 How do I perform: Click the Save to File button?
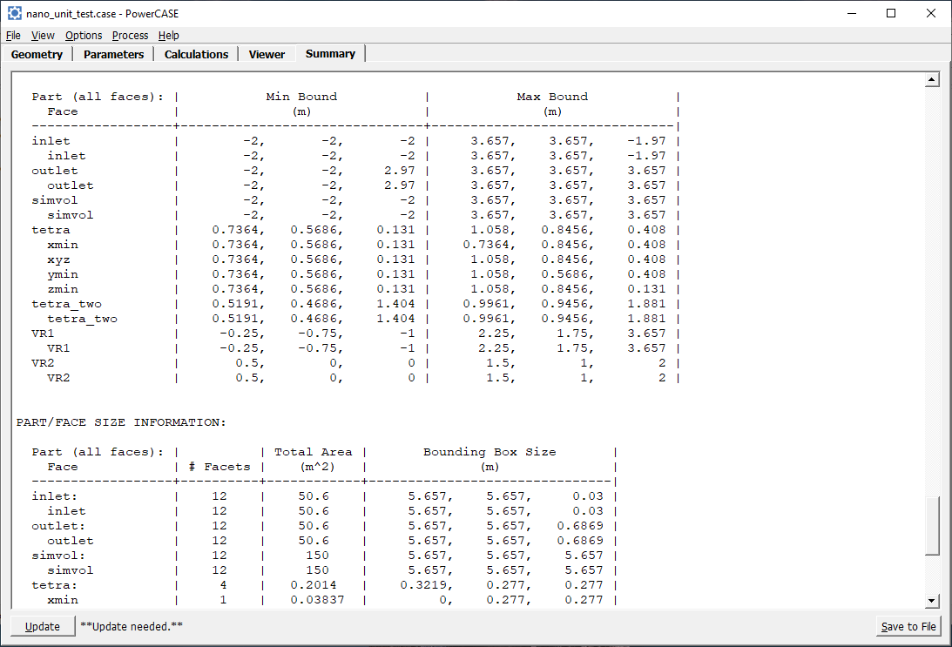tap(908, 626)
